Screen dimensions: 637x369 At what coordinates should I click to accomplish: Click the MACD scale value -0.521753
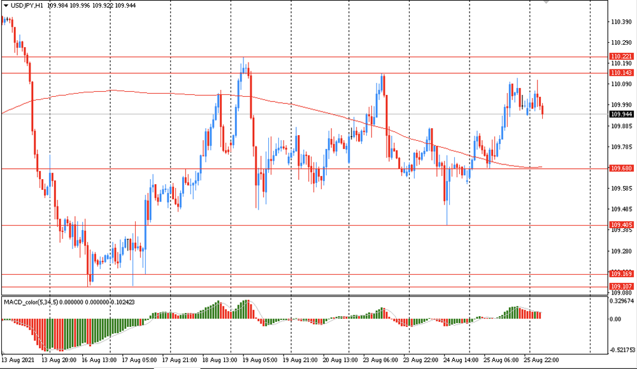click(622, 350)
